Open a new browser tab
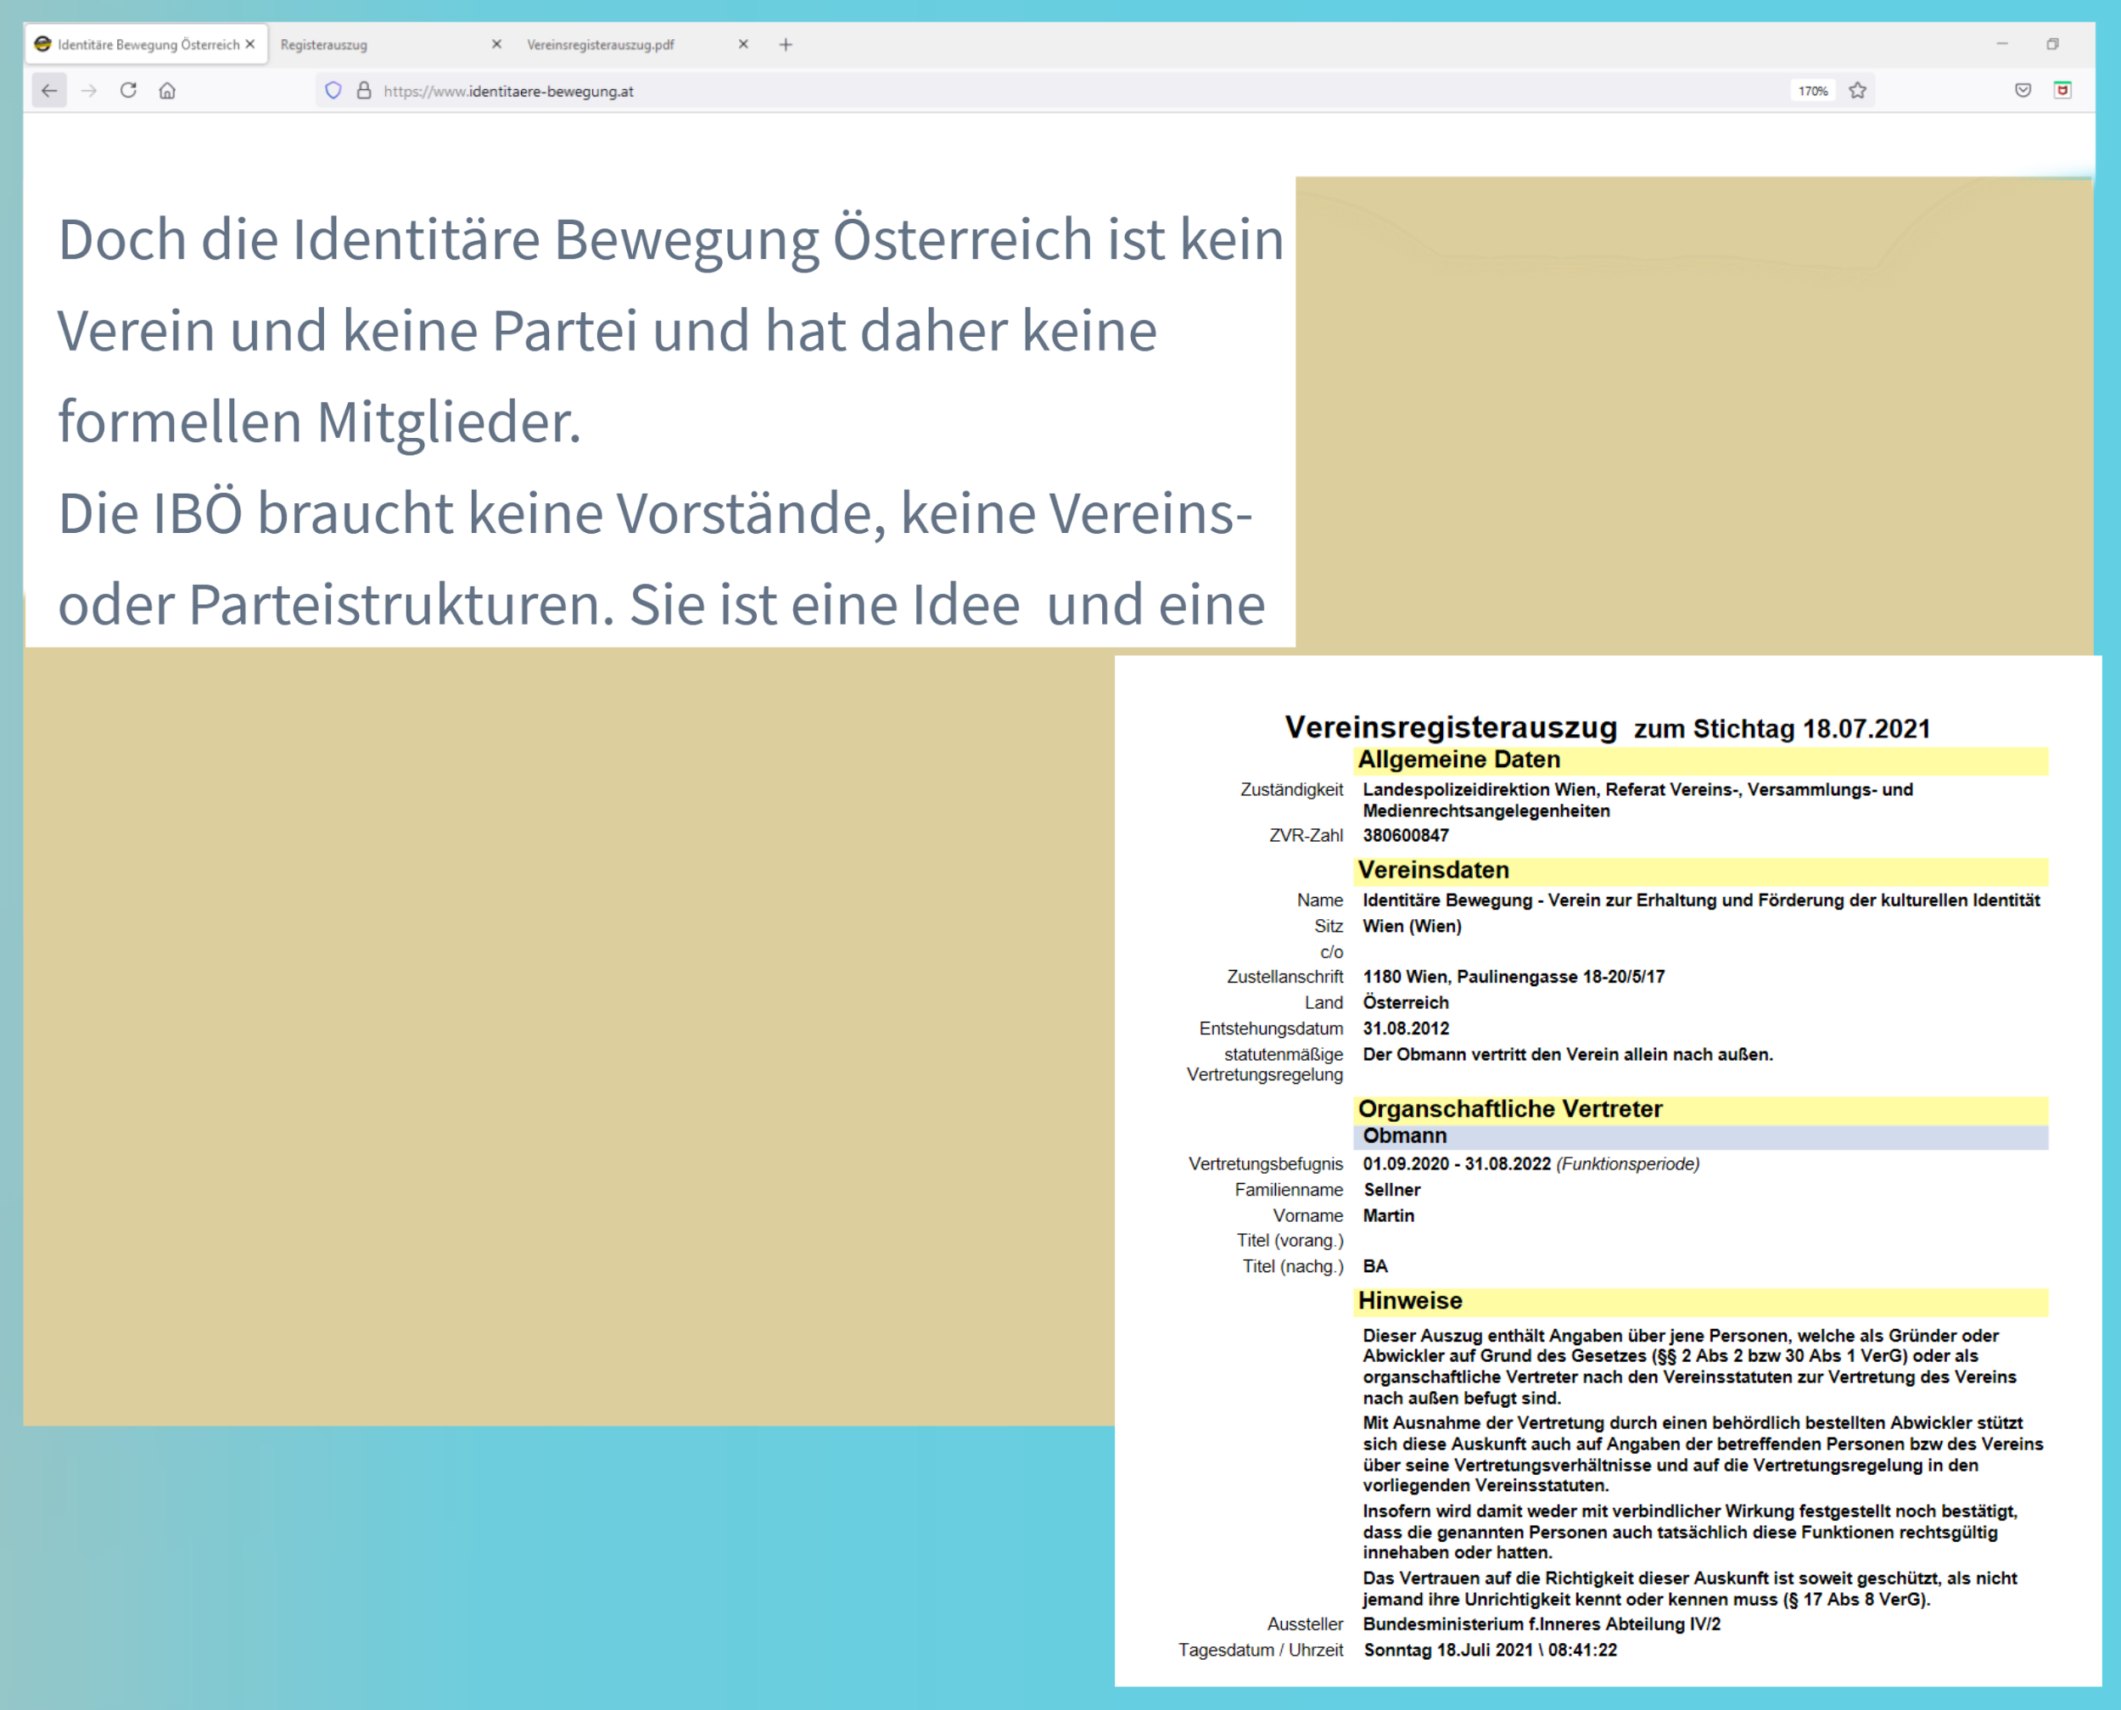This screenshot has height=1710, width=2121. tap(786, 44)
